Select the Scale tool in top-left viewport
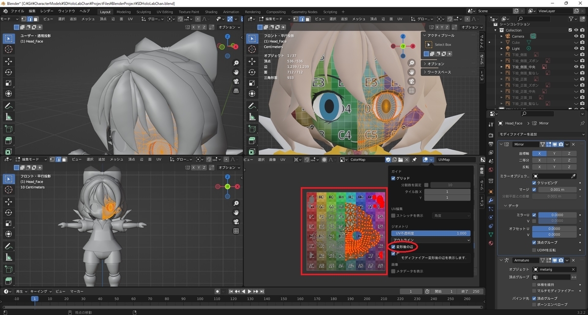 (x=9, y=83)
